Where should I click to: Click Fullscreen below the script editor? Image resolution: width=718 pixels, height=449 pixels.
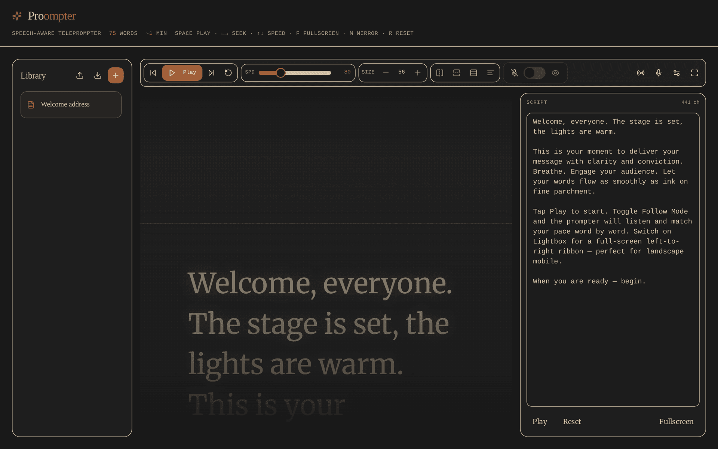tap(676, 421)
